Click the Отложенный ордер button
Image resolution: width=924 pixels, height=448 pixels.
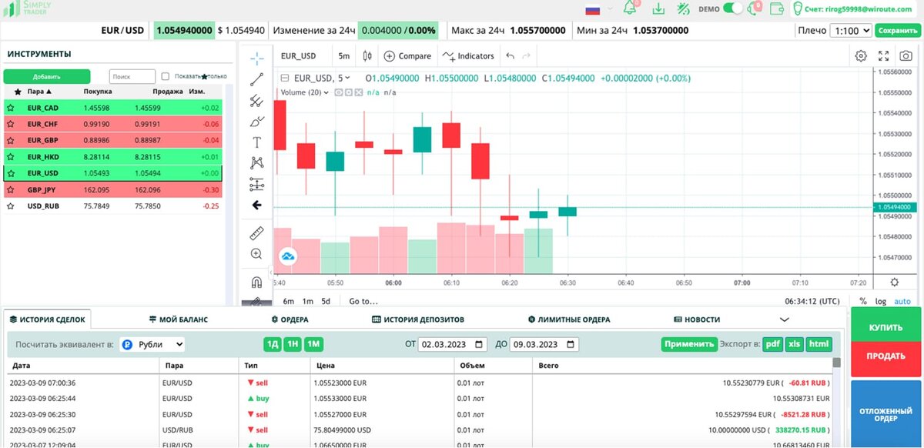click(885, 415)
